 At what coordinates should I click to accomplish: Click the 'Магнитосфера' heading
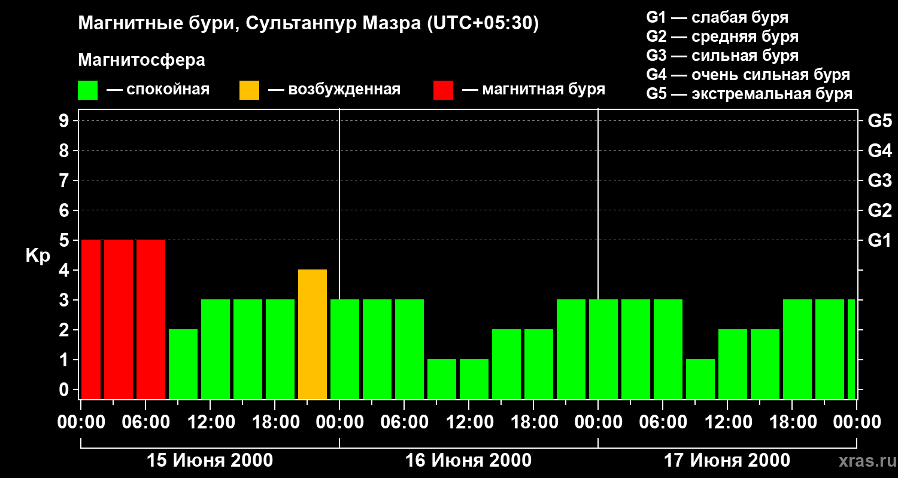click(142, 60)
